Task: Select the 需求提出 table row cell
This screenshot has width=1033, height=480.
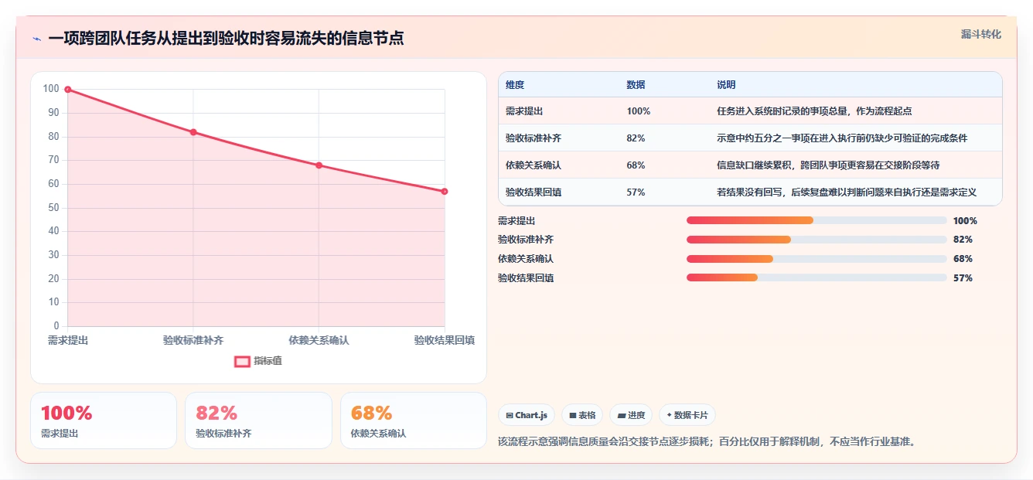Action: [x=524, y=111]
